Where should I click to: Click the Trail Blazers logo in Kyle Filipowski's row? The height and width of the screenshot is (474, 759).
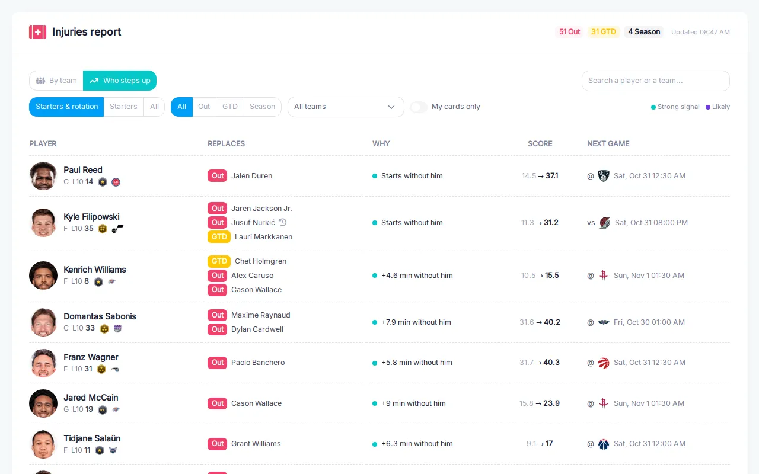[x=605, y=223]
